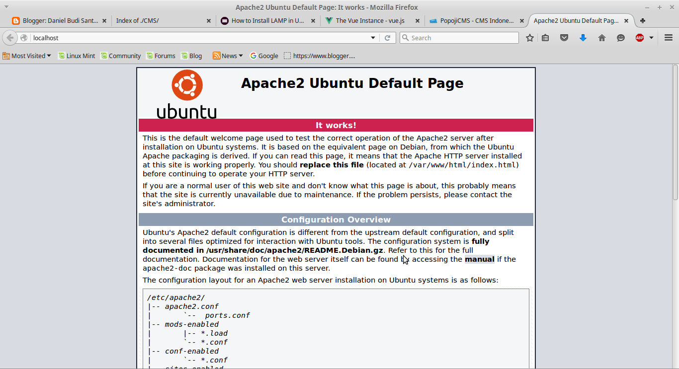Viewport: 679px width, 369px height.
Task: Expand the Adblock Plus dropdown arrow
Action: [651, 38]
